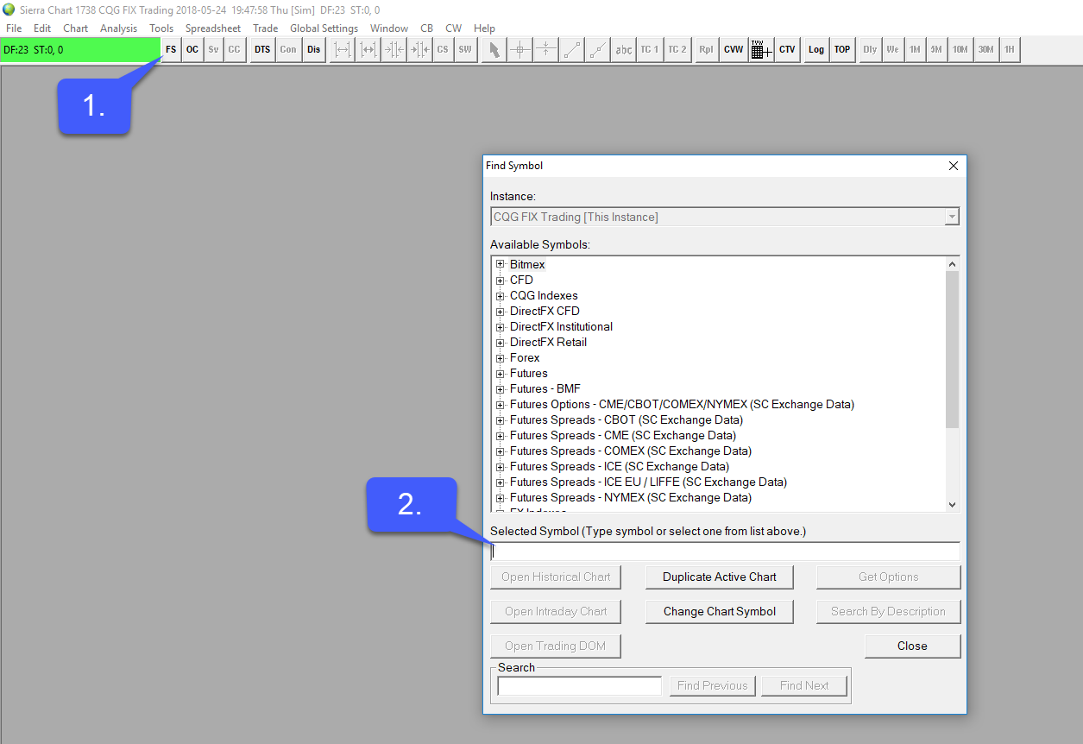
Task: Open the Spreadsheet menu
Action: pyautogui.click(x=213, y=28)
